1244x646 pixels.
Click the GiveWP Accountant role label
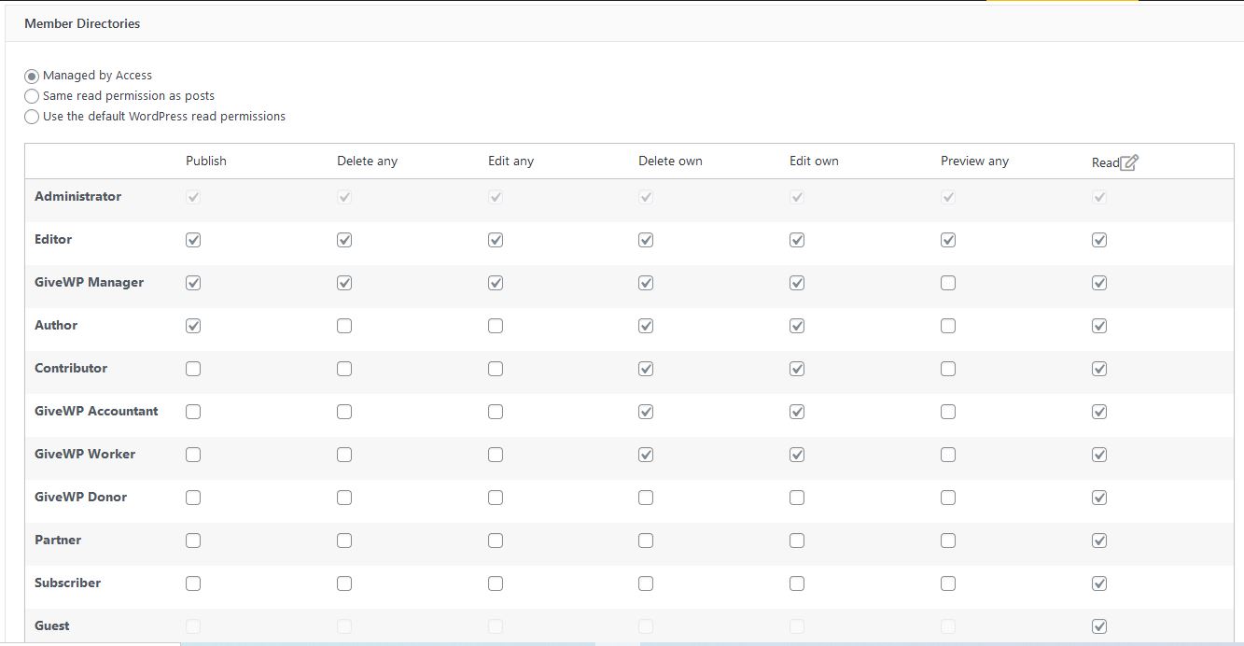click(x=96, y=411)
